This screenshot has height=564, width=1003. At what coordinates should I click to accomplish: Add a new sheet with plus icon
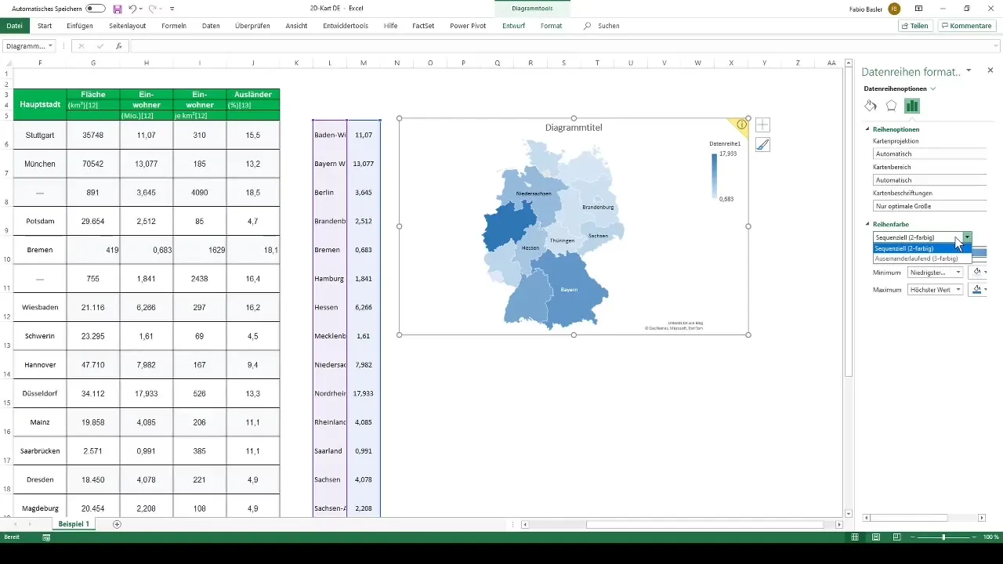117,523
